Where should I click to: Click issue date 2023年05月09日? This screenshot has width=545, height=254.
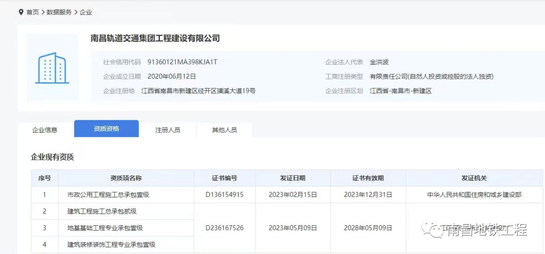coord(293,228)
